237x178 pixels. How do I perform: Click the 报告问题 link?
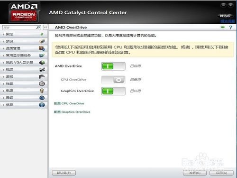coord(228,21)
